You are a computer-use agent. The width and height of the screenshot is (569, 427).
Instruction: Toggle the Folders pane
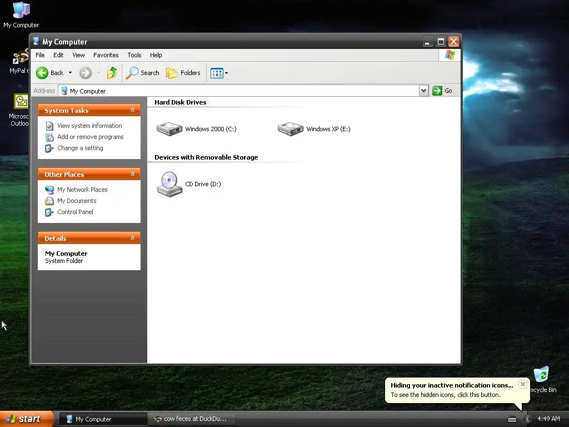[183, 73]
